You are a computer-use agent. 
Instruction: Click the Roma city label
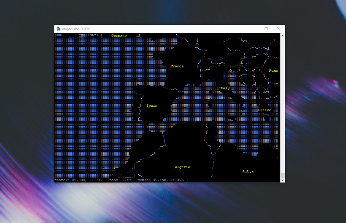point(273,71)
